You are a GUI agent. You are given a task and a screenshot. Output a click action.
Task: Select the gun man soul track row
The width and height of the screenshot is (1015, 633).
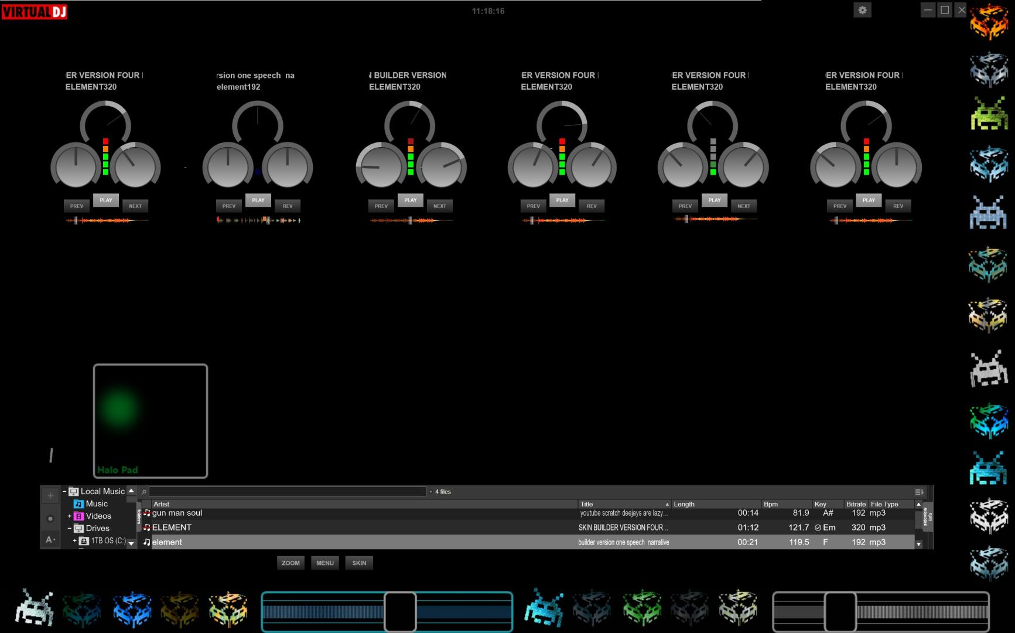tap(528, 513)
